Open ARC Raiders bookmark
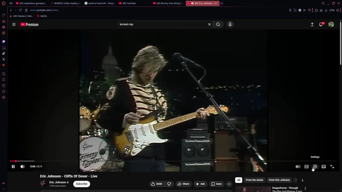Viewport: 342px width, 192px height. (x=21, y=16)
